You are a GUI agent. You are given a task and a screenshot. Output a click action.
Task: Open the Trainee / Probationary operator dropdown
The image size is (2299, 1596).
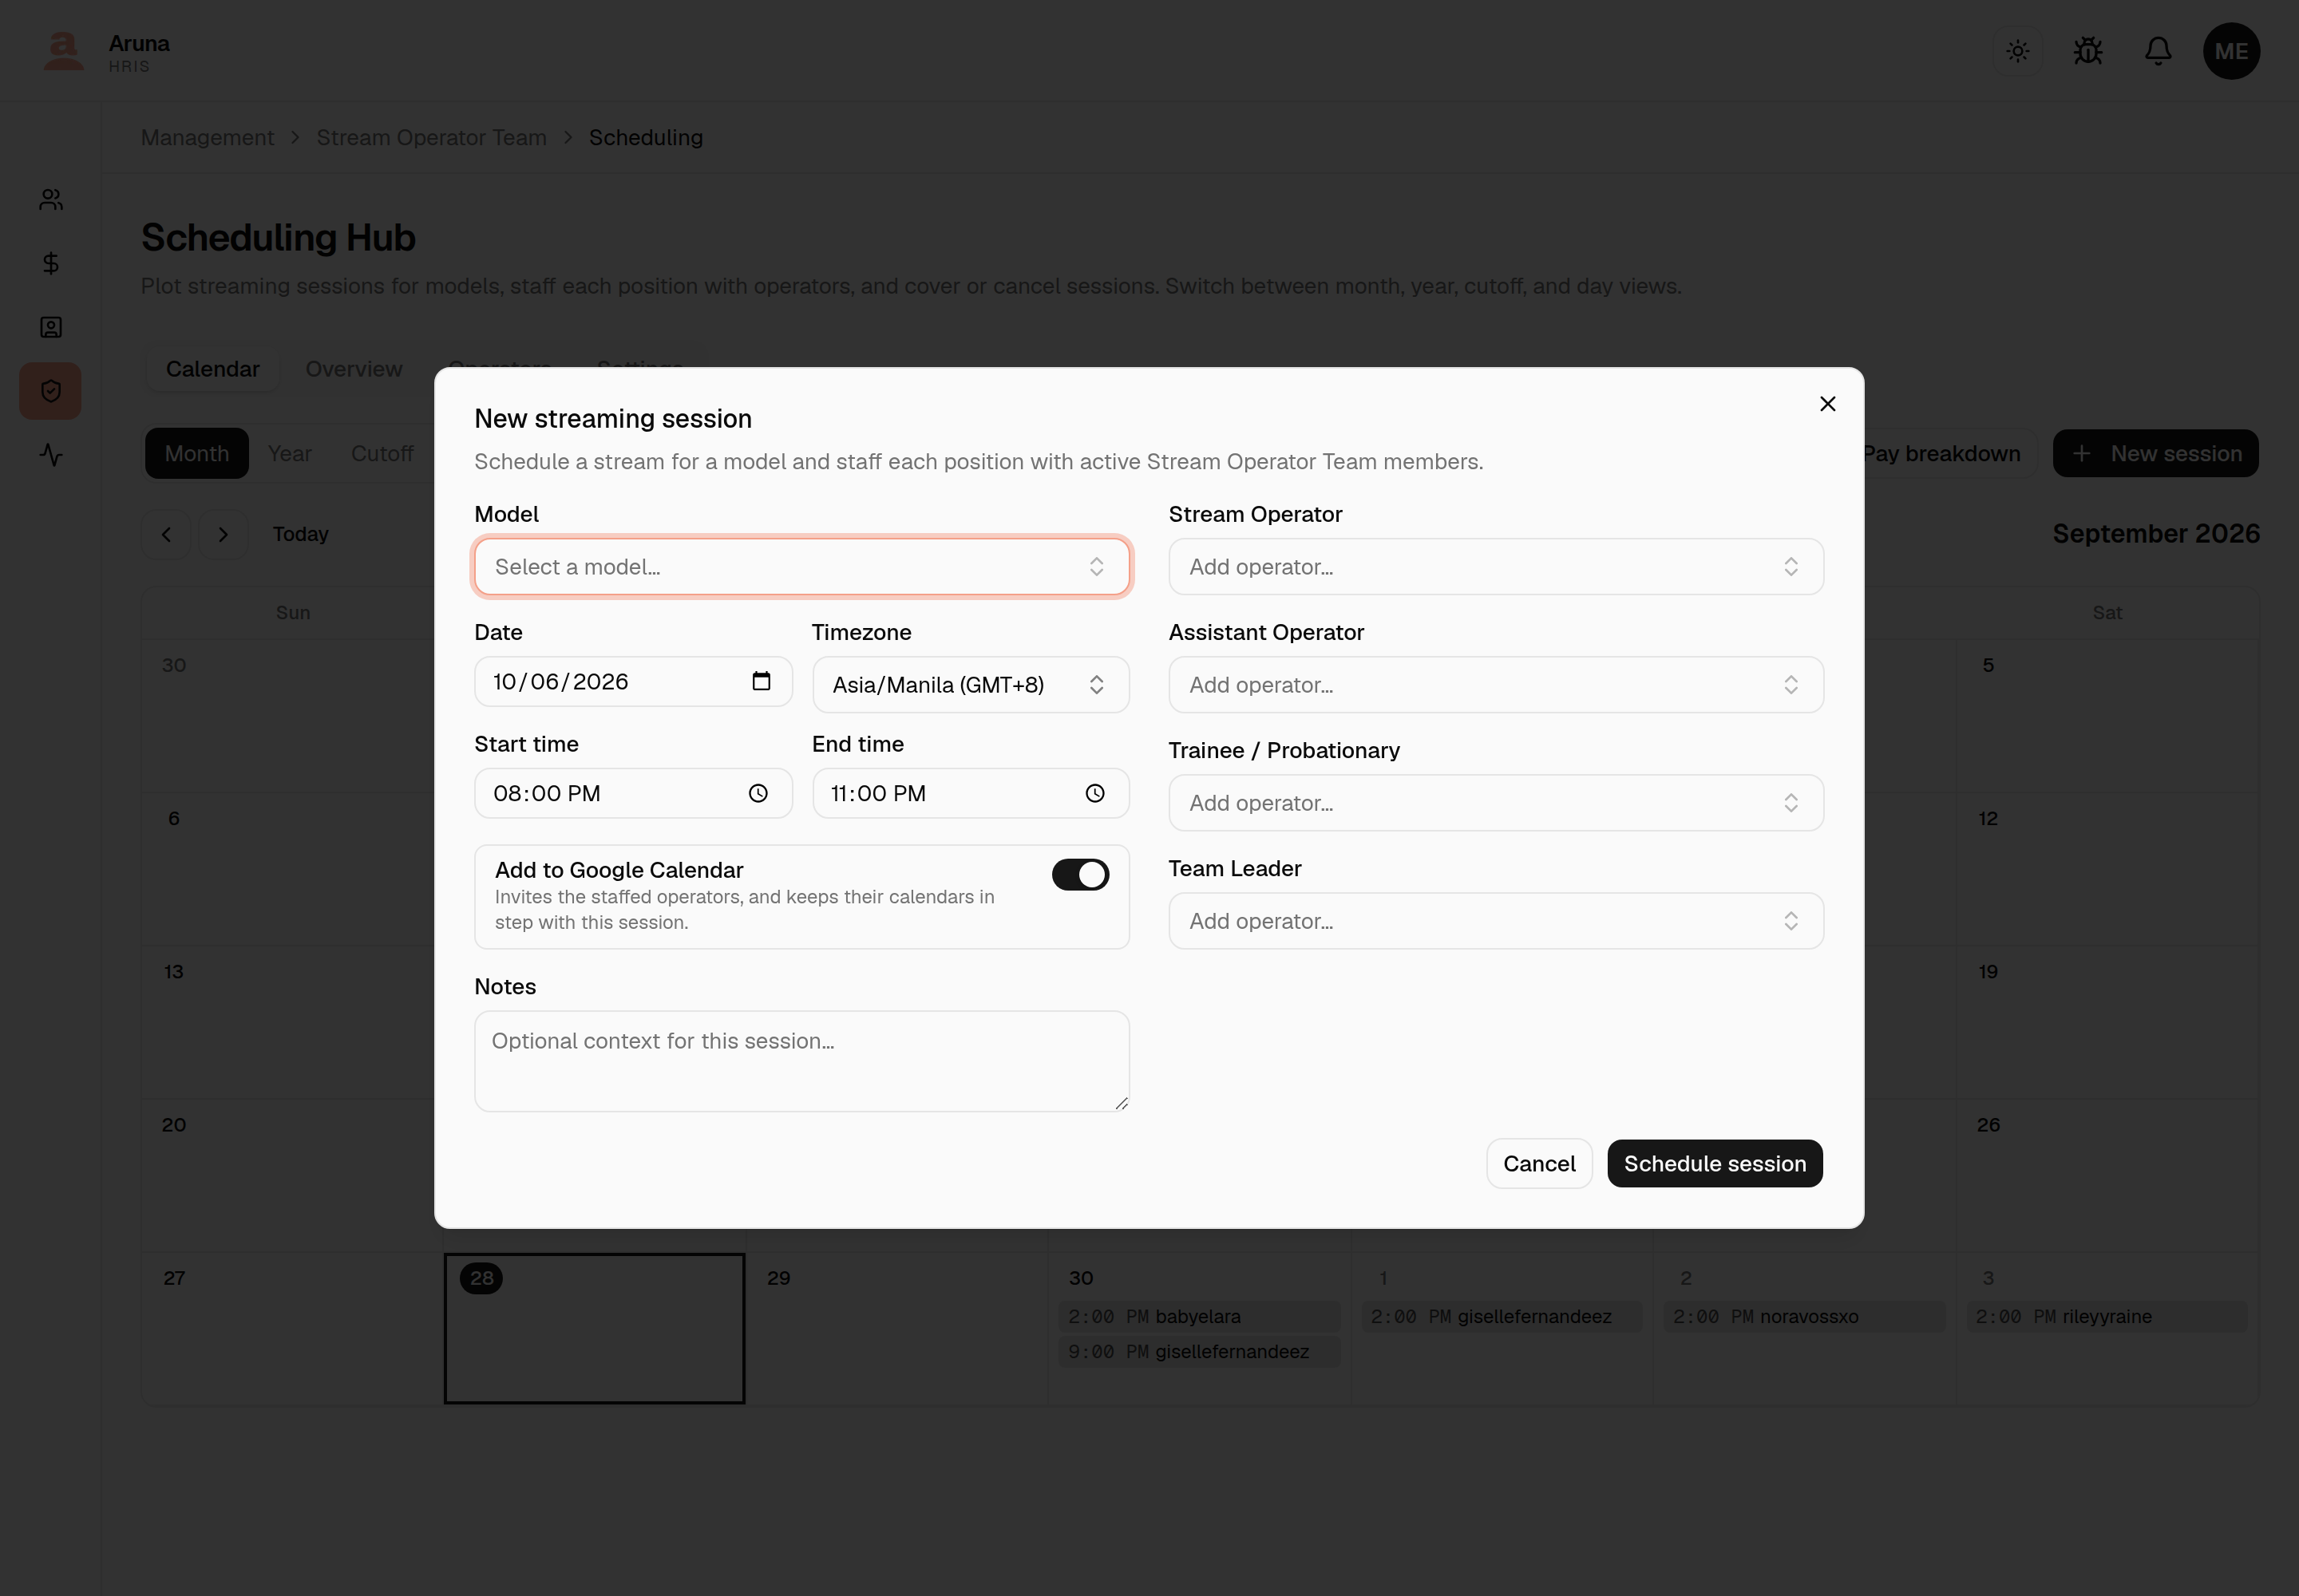click(1496, 803)
